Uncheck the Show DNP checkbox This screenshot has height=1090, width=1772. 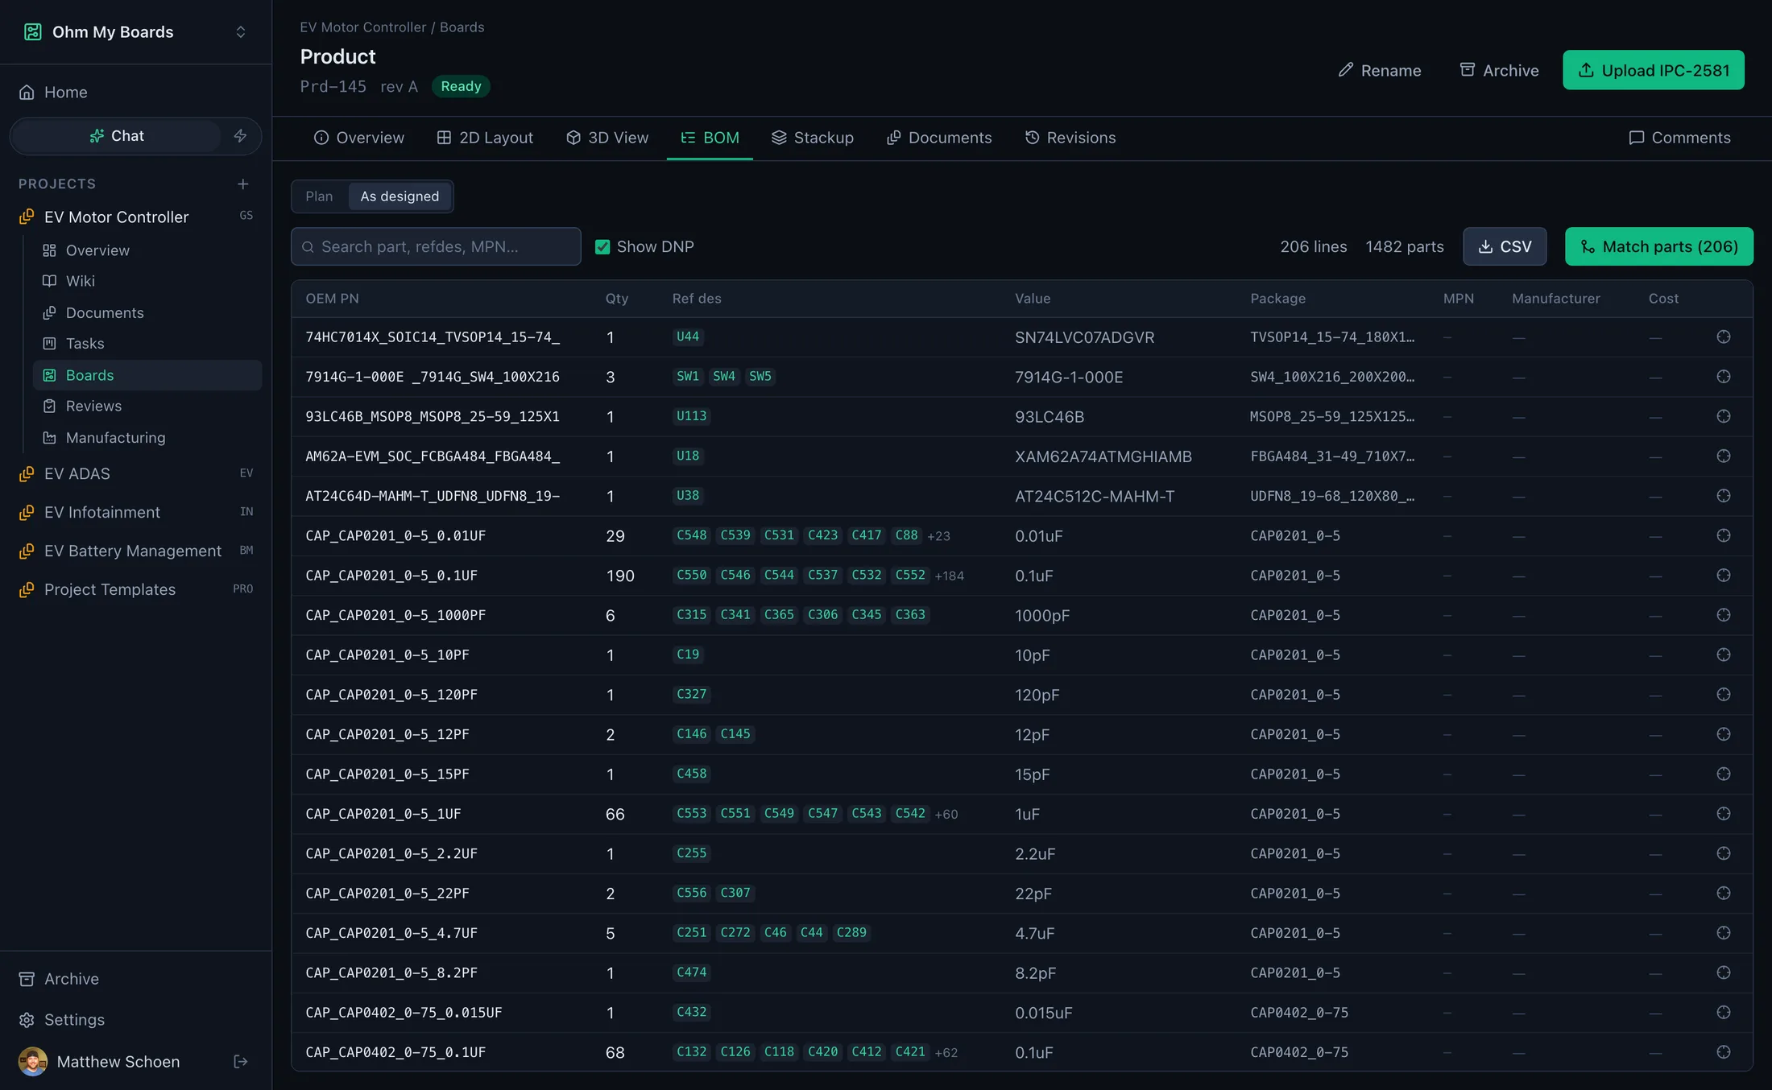coord(602,247)
